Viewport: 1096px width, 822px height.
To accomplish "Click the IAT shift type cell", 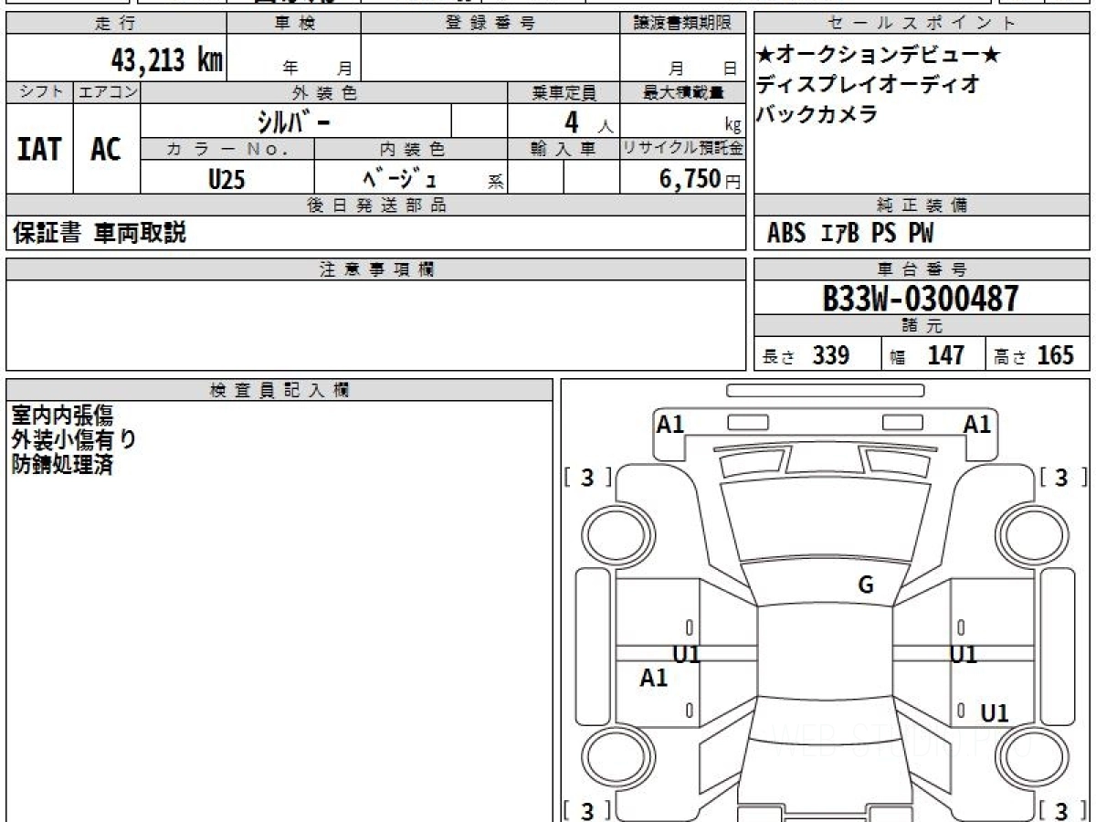I will coord(39,150).
